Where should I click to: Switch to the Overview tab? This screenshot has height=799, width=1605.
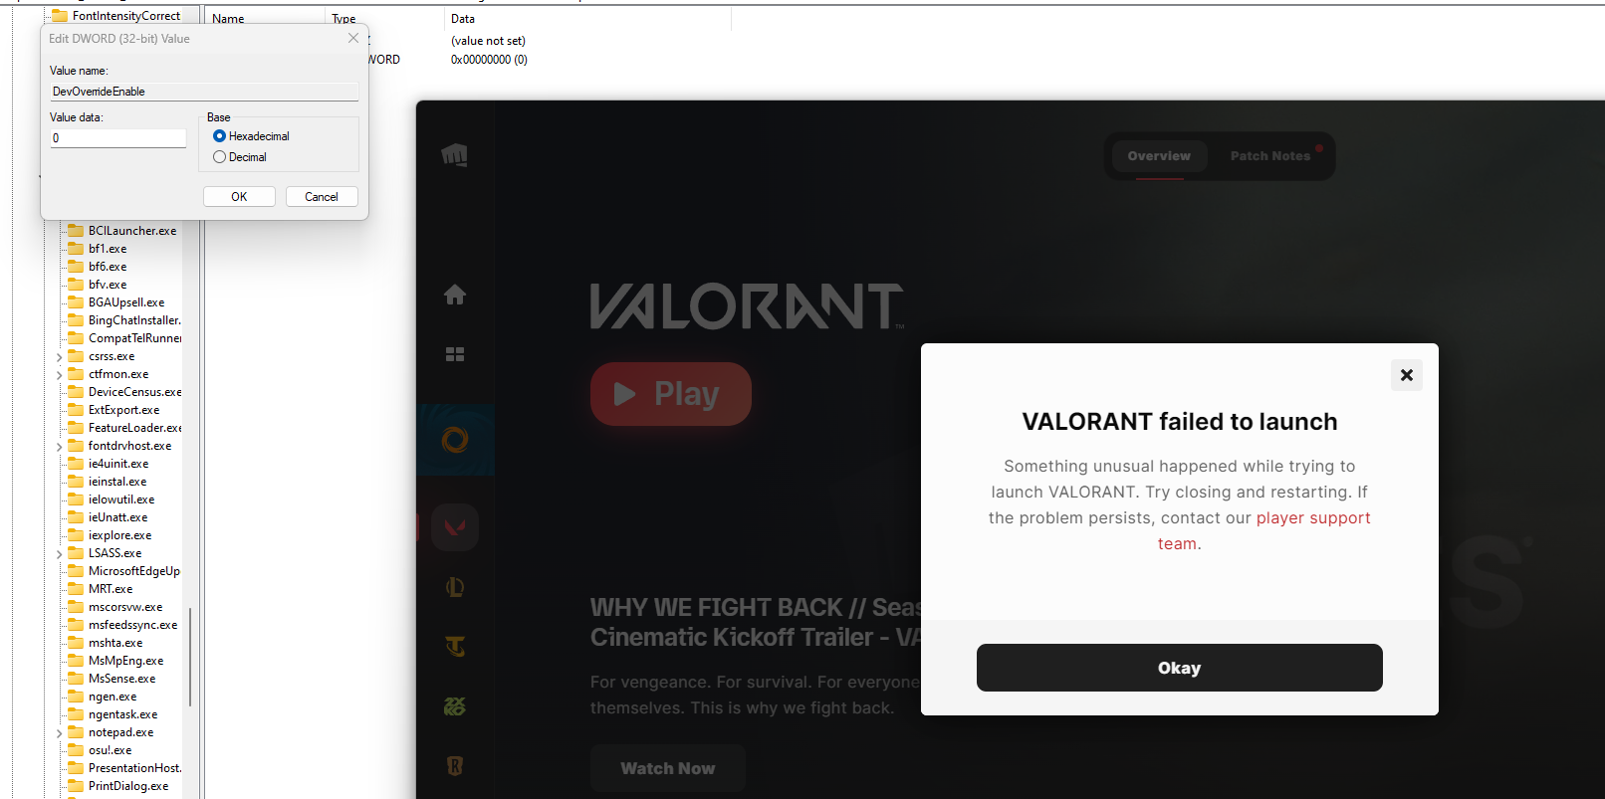tap(1159, 156)
